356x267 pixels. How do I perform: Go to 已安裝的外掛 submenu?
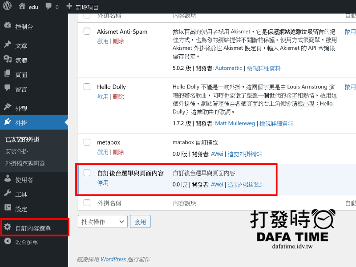click(x=22, y=139)
